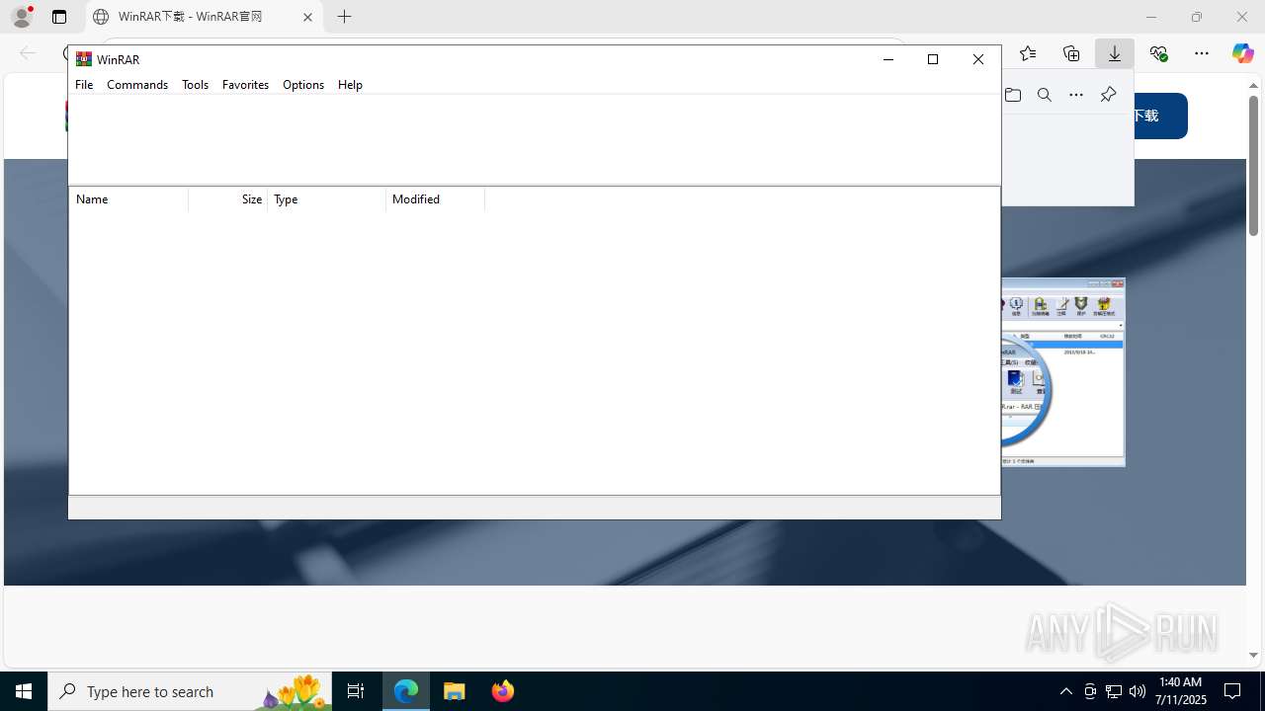Pin the downloads panel
Screen dimensions: 1265x711
point(1108,95)
